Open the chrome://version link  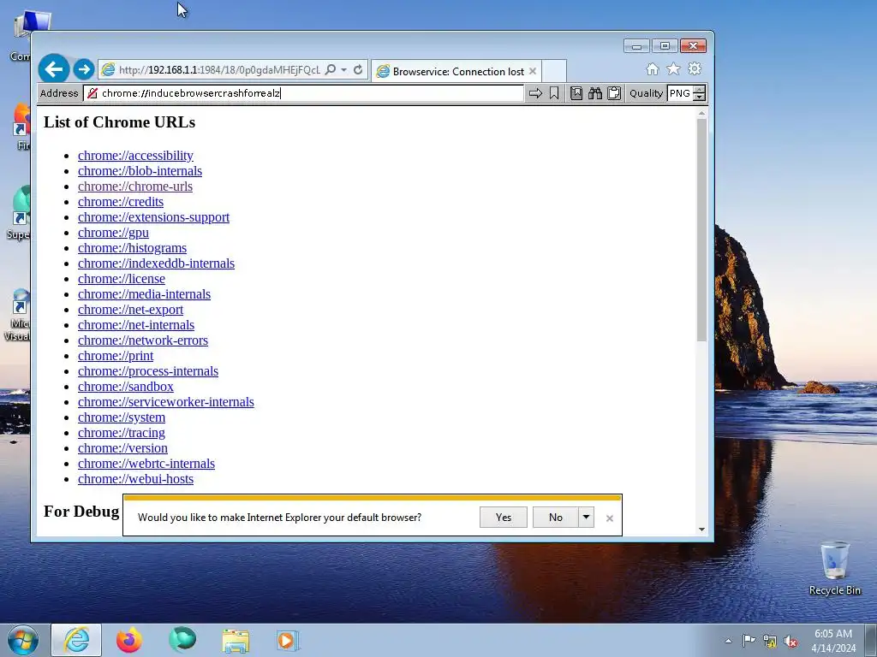122,447
